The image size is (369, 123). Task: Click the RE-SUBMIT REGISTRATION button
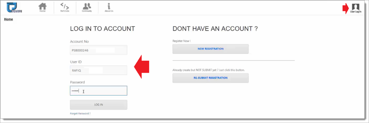pyautogui.click(x=210, y=78)
